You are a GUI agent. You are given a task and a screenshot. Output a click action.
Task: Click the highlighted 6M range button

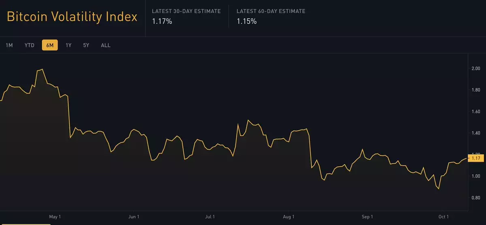pos(50,45)
